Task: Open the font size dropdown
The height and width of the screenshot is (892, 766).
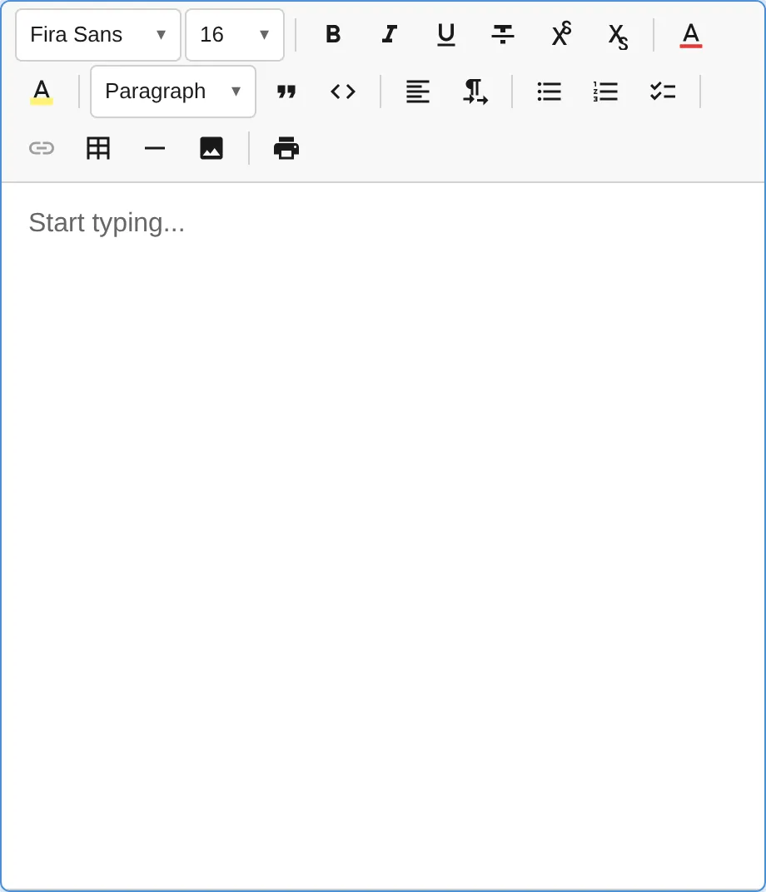Action: (234, 35)
